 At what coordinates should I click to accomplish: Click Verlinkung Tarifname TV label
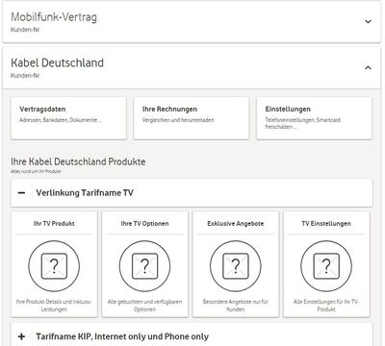click(x=85, y=193)
